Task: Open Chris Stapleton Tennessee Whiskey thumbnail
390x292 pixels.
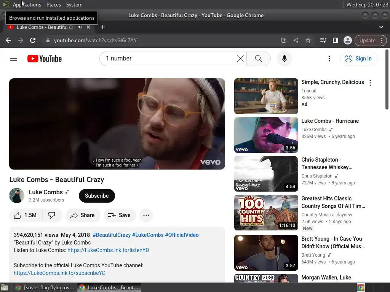Action: (266, 173)
